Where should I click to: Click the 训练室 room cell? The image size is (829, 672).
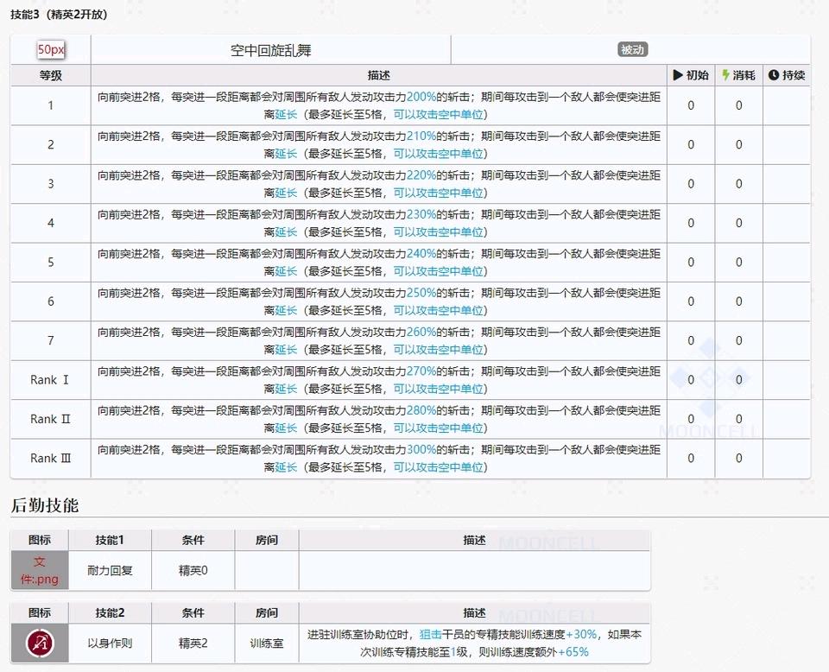(x=267, y=643)
